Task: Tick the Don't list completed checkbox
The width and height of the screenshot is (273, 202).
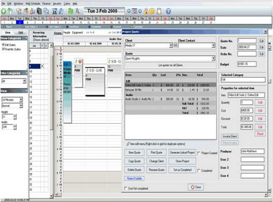Action: [x=126, y=188]
